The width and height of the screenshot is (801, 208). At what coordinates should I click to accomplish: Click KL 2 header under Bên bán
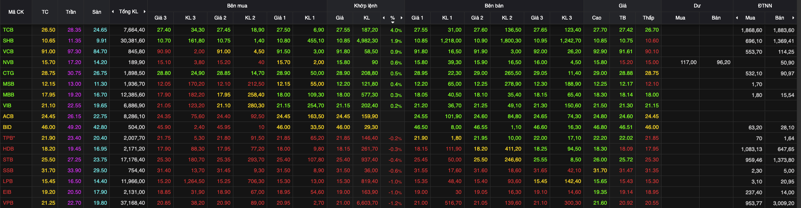click(x=507, y=18)
